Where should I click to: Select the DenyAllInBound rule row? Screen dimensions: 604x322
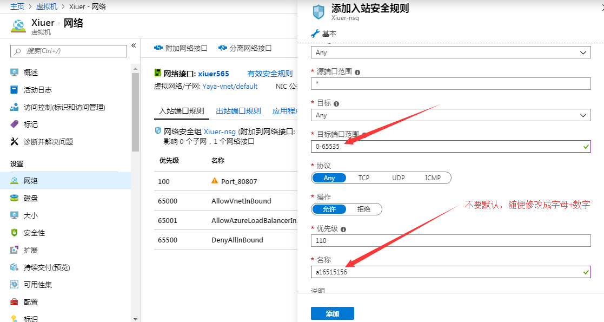pos(225,240)
